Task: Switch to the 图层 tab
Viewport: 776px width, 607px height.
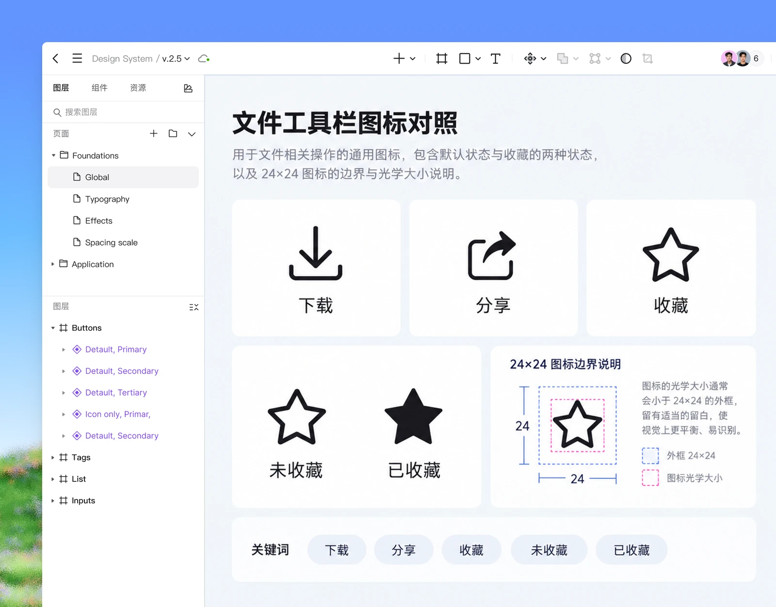Action: click(61, 88)
